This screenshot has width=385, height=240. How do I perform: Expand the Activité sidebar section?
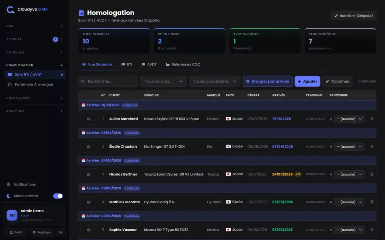(x=34, y=39)
